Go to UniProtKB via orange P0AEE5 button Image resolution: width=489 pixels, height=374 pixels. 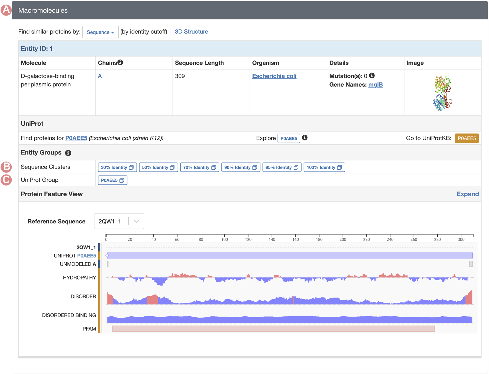point(466,138)
